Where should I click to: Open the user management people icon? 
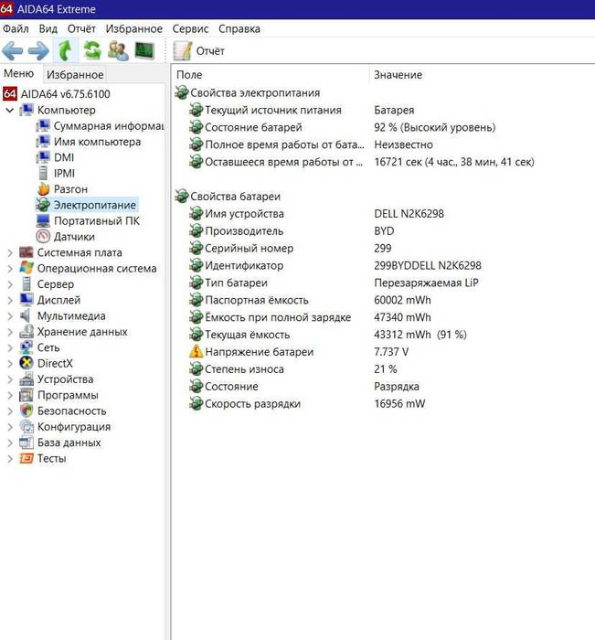click(x=118, y=50)
